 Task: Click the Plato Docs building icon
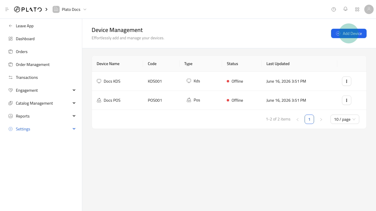coord(56,9)
